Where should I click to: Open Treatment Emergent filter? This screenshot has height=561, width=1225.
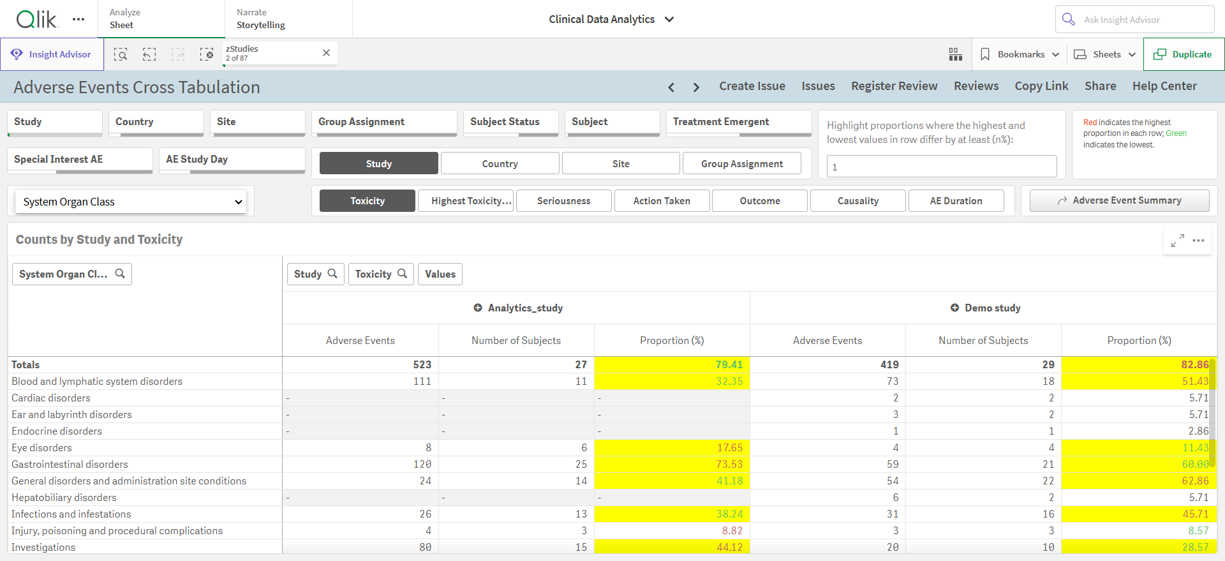point(739,123)
